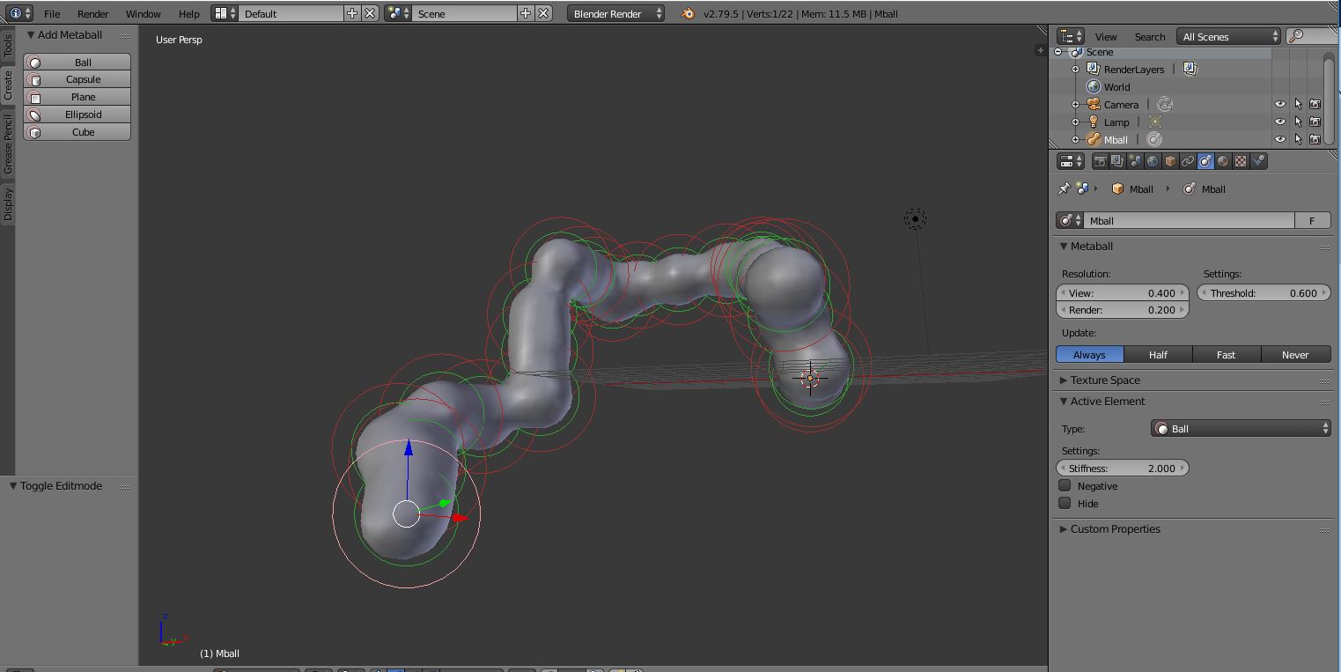1341x672 pixels.
Task: Toggle viewport visibility eye for Camera
Action: (1280, 104)
